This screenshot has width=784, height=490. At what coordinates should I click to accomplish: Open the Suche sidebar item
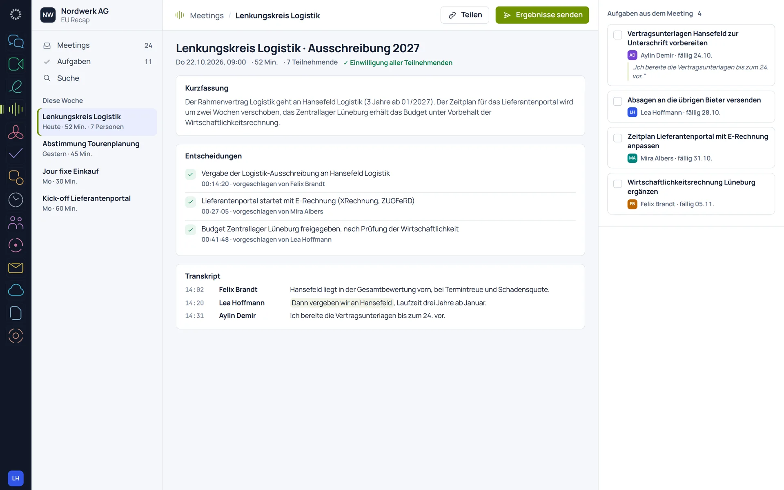pyautogui.click(x=97, y=78)
